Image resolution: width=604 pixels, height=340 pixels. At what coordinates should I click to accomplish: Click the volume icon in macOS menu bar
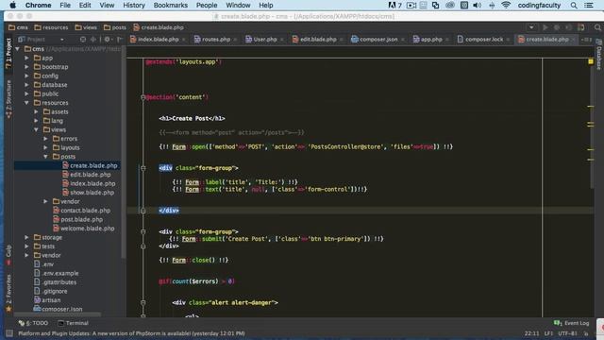coord(477,5)
